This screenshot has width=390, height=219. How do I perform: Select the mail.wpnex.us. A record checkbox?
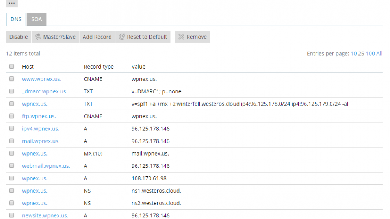(x=12, y=141)
